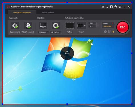
Task: Click the height field showing 672
Action: 92,26
